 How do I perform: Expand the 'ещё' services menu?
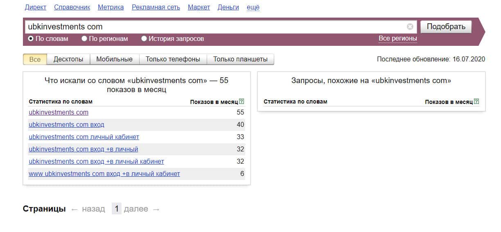253,7
